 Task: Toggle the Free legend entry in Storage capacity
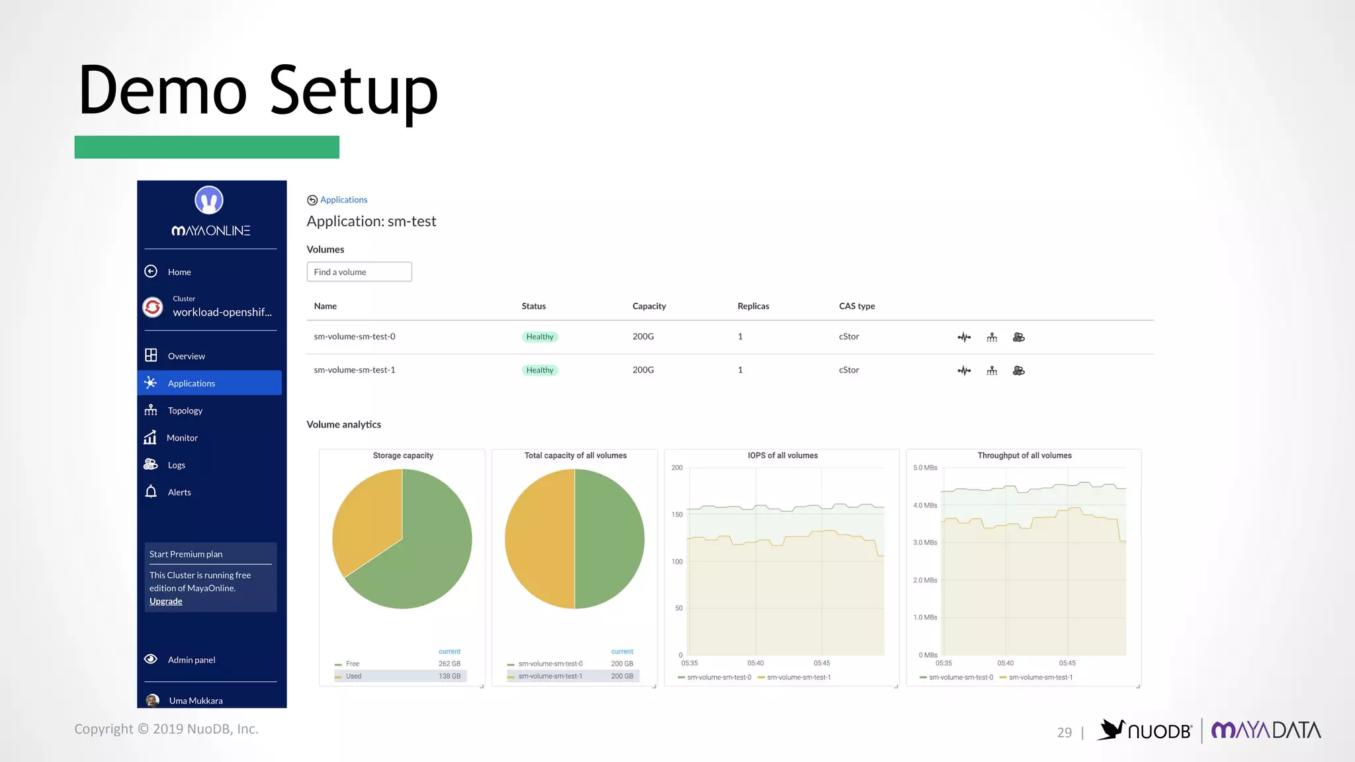tap(352, 663)
